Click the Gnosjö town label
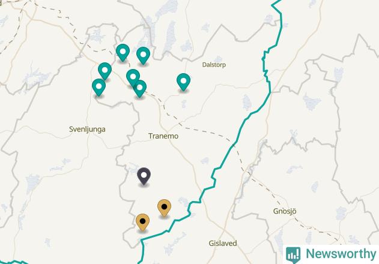The image size is (379, 264). (285, 211)
